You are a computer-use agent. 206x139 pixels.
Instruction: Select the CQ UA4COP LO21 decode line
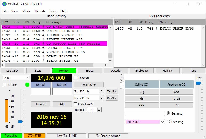pyautogui.click(x=54, y=44)
